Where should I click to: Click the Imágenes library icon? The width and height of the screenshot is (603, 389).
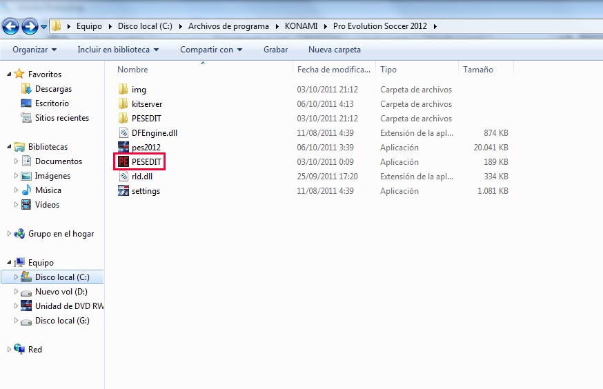(26, 176)
